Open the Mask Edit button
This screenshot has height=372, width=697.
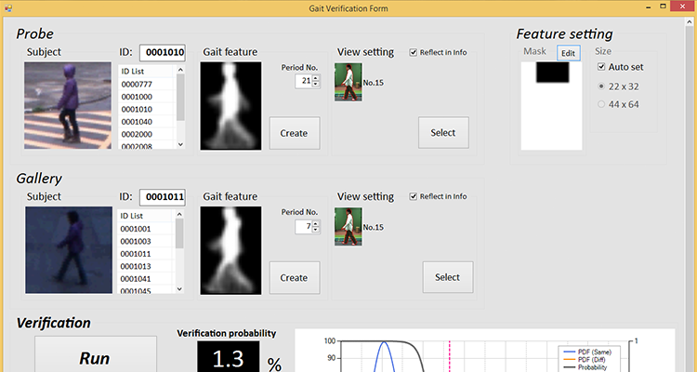(x=568, y=53)
